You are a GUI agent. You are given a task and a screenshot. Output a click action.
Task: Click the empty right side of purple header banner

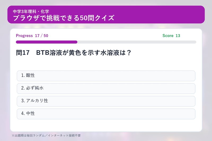coord(160,15)
